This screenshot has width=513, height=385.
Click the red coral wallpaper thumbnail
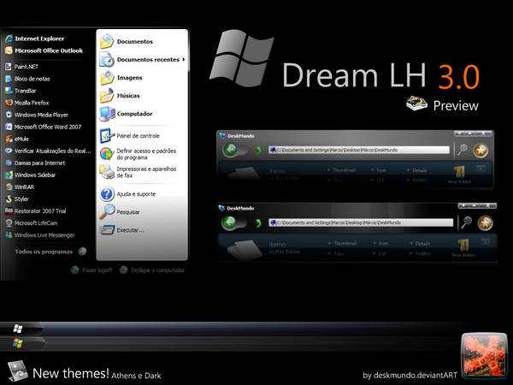(x=484, y=355)
